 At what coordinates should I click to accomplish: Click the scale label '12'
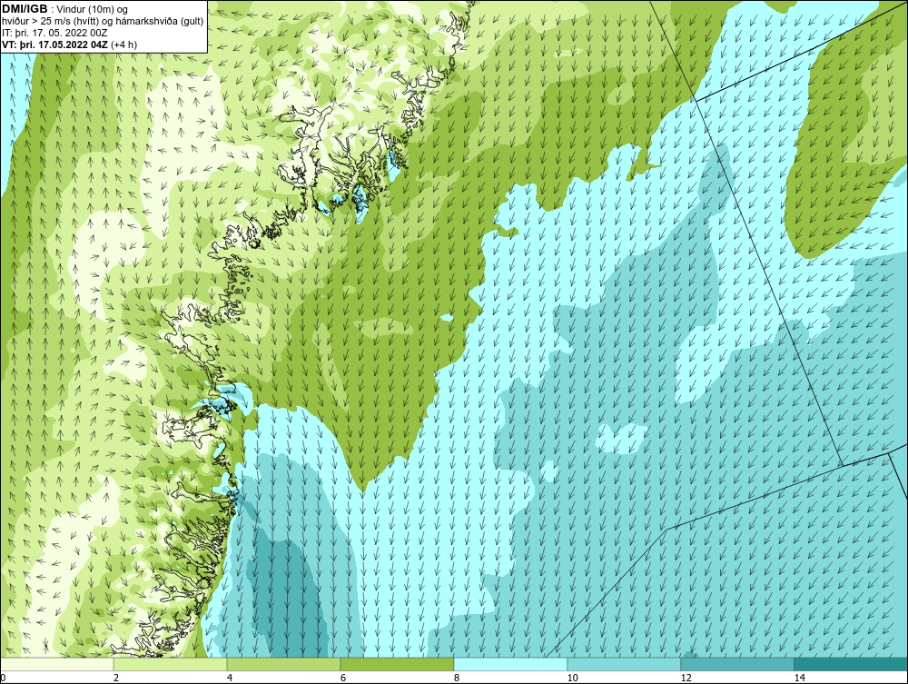686,678
